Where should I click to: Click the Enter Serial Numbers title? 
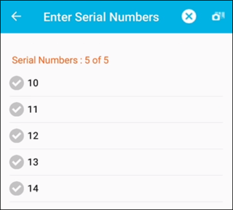(x=101, y=17)
